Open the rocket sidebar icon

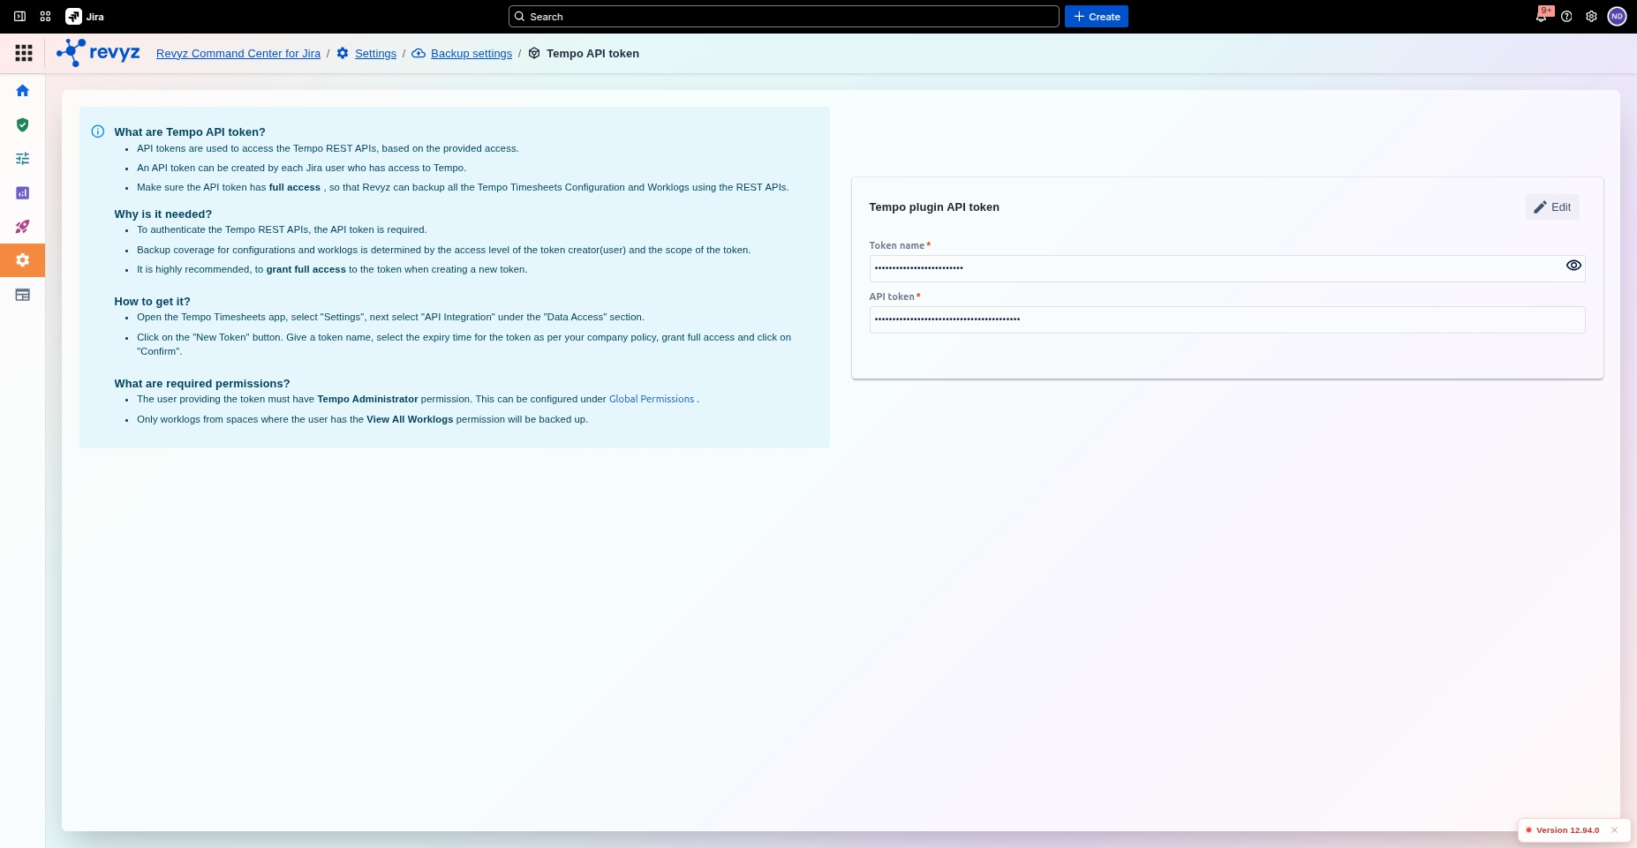[x=23, y=227]
